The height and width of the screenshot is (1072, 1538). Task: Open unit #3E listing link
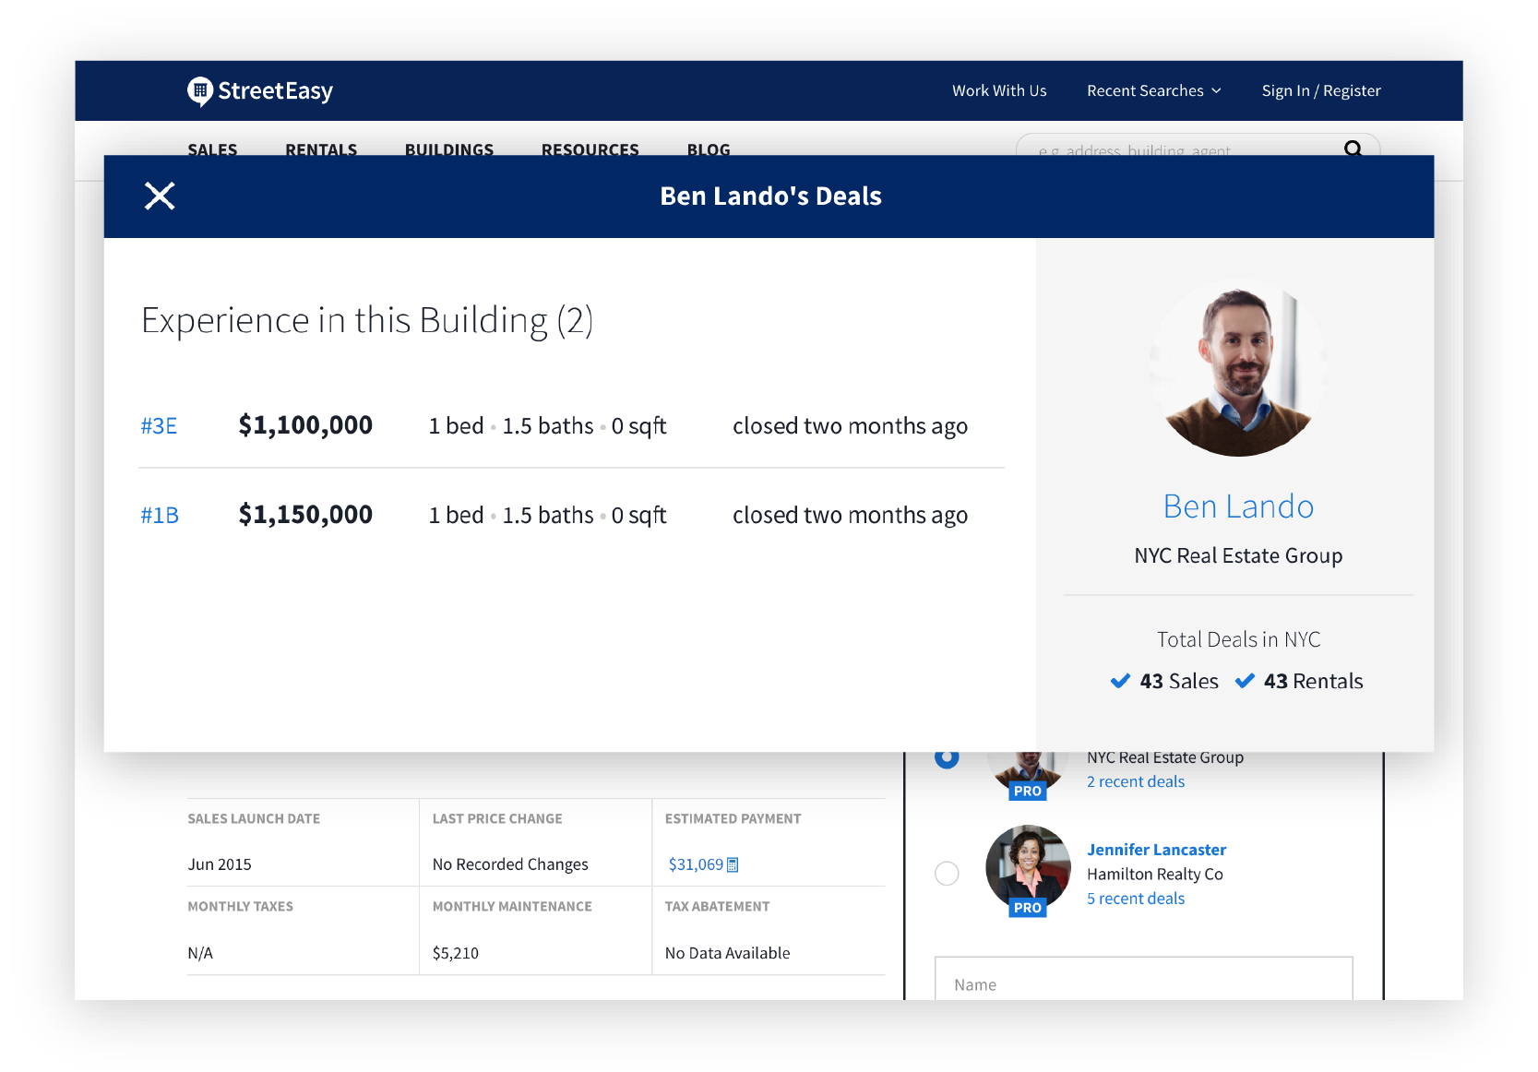point(159,426)
